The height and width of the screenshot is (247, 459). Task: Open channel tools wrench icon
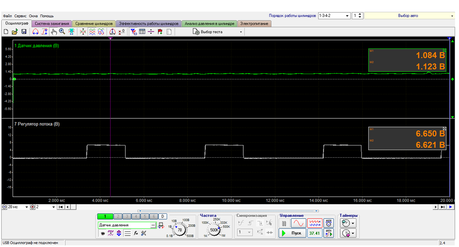click(x=143, y=233)
